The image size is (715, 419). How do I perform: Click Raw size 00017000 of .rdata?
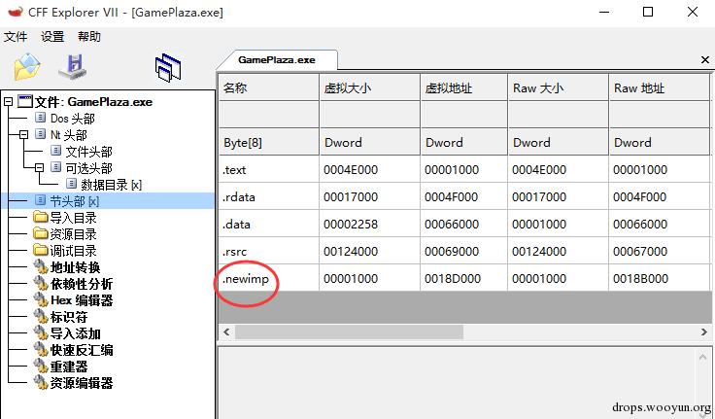539,197
